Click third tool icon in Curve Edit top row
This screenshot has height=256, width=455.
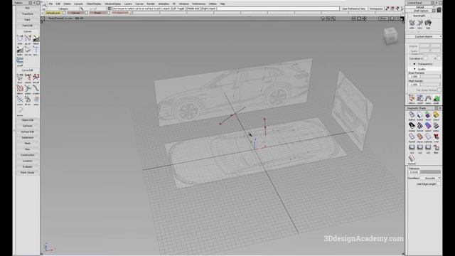tap(36, 78)
